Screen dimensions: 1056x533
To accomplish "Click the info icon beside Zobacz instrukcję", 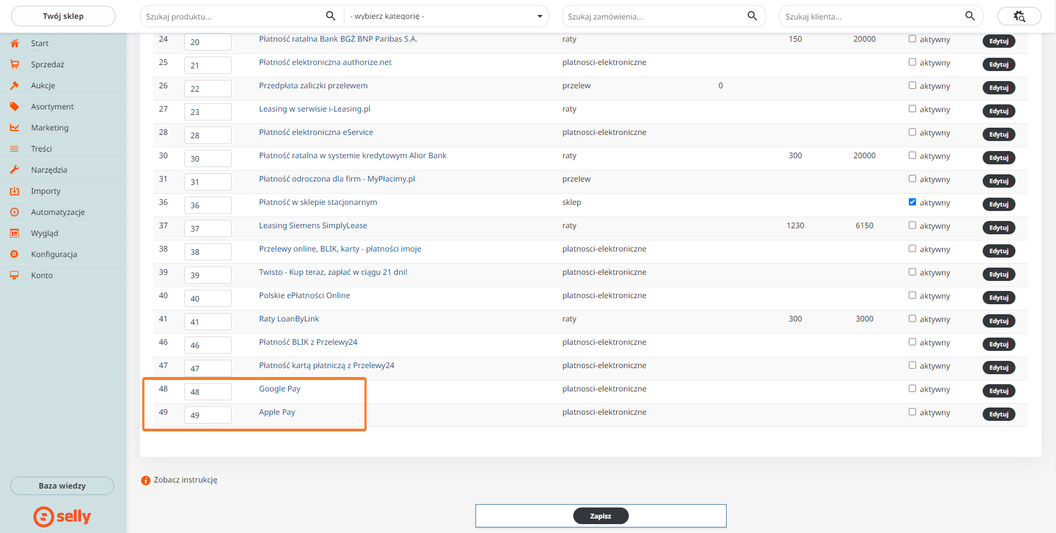I will (146, 480).
